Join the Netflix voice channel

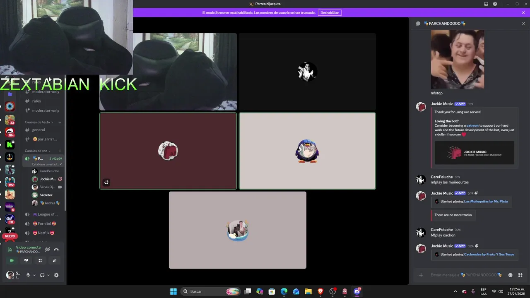(x=43, y=233)
